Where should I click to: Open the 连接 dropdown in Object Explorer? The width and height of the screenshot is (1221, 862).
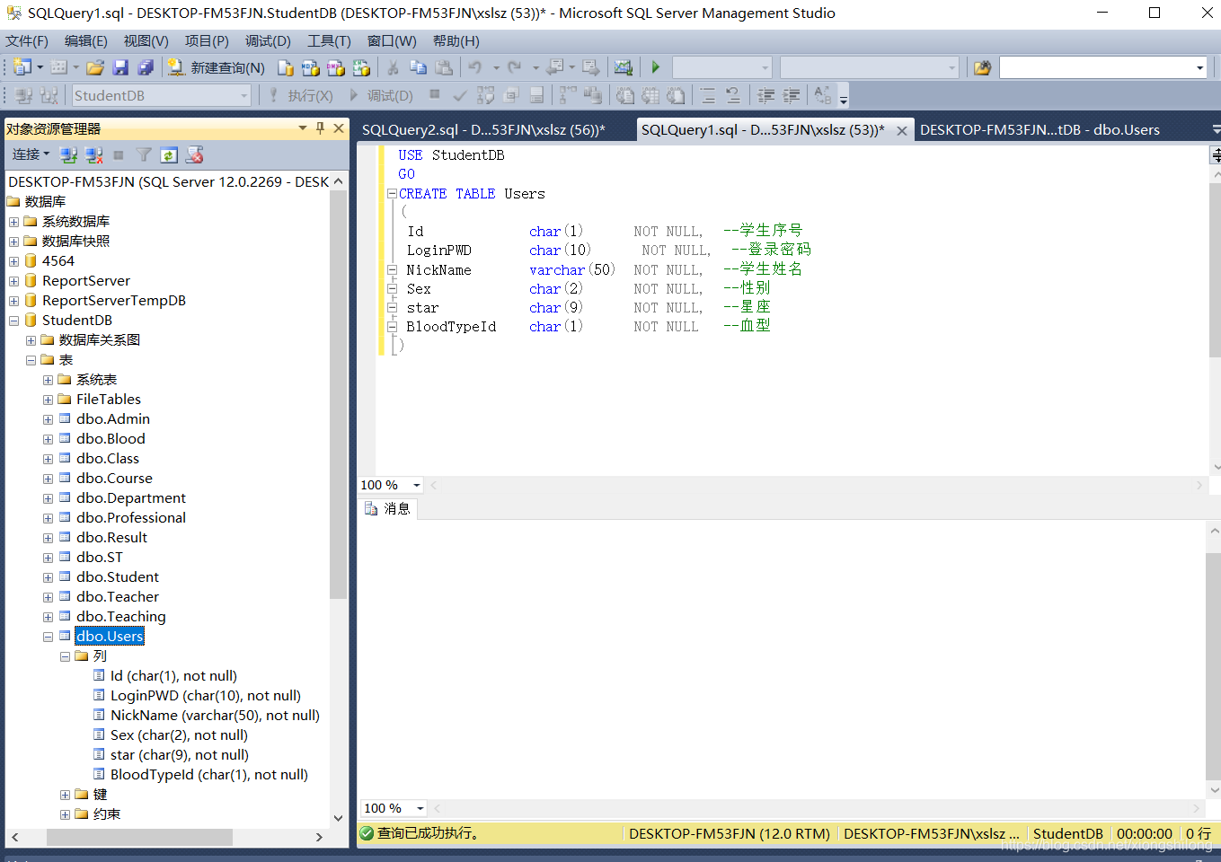point(31,154)
